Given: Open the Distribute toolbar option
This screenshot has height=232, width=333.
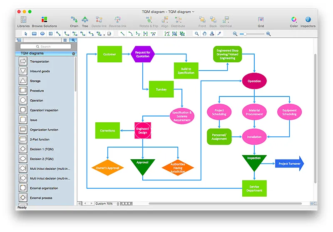Looking at the screenshot, I should (178, 22).
